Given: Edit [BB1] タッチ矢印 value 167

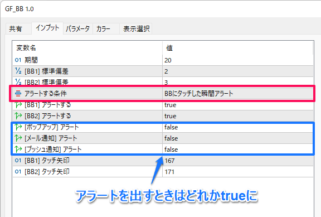Looking at the screenshot, I should tap(238, 161).
